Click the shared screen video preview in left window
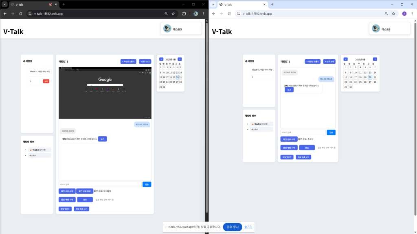The height and width of the screenshot is (234, 417). tap(105, 93)
